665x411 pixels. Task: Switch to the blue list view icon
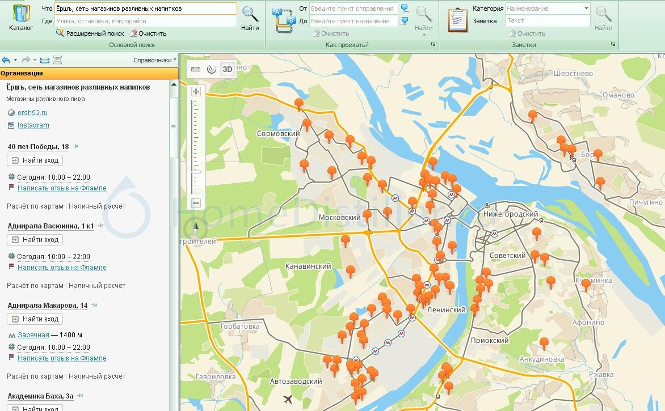pos(44,60)
